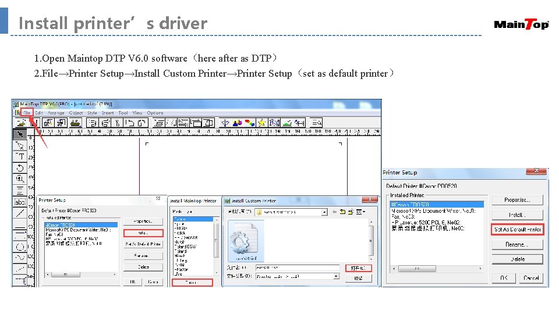Select the Zoom magnifier tool
Screen dimensions: 559x314
[x=20, y=179]
